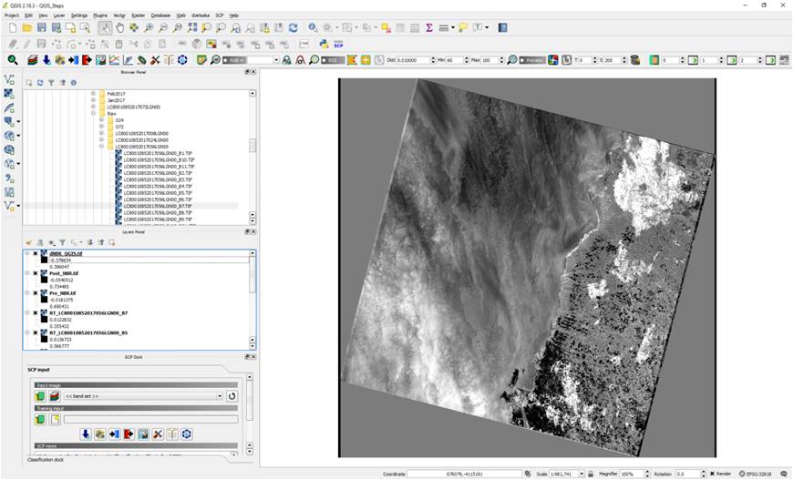Open the SCP plugin toolbar button
This screenshot has height=480, width=793.
point(338,44)
